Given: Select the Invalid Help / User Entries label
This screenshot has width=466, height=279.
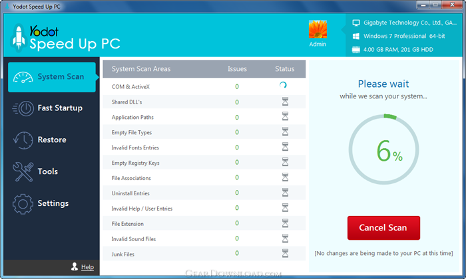Looking at the screenshot, I should tap(142, 209).
